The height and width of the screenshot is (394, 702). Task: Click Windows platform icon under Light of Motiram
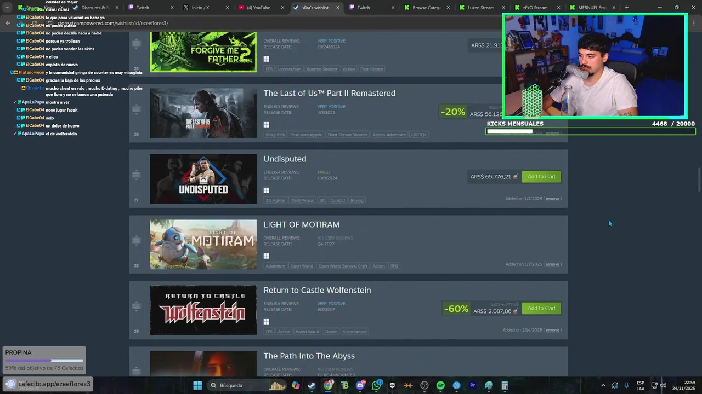[x=266, y=256]
